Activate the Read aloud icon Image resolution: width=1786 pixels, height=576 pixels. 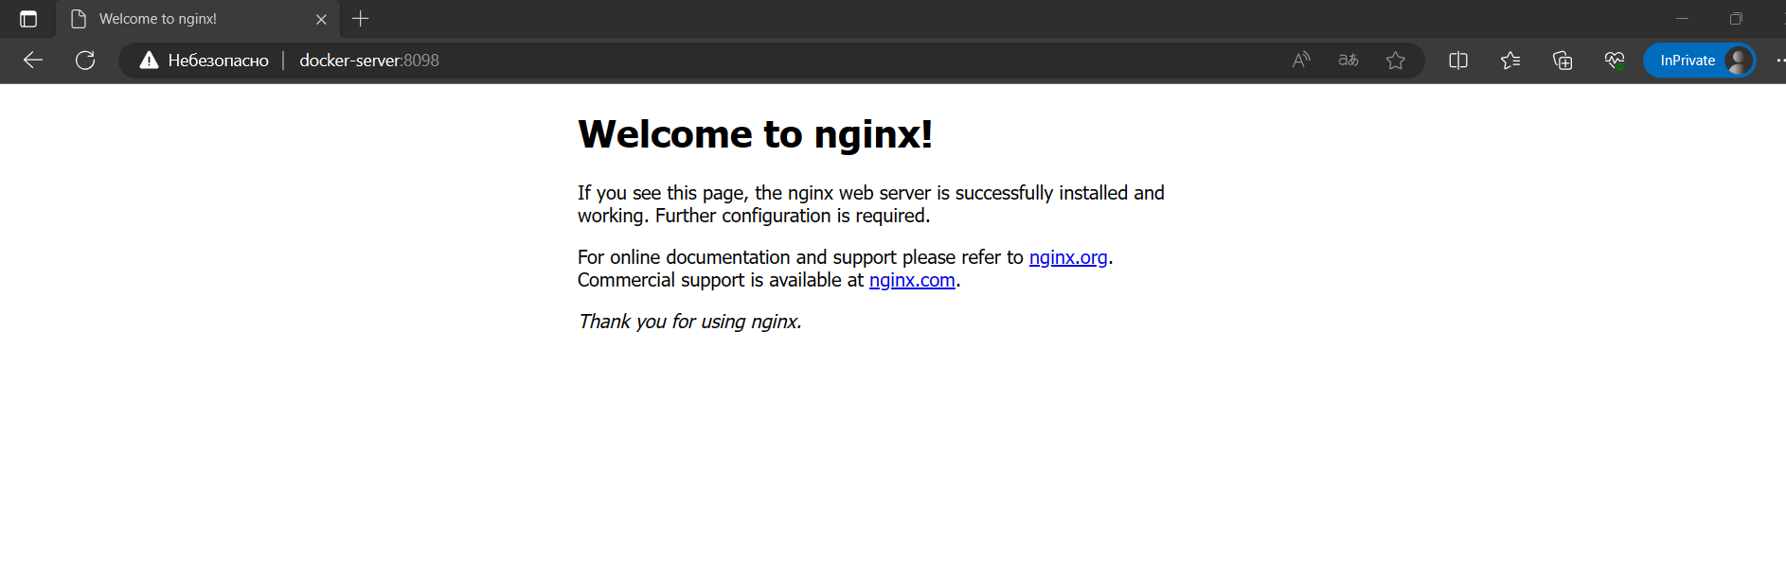click(1301, 61)
